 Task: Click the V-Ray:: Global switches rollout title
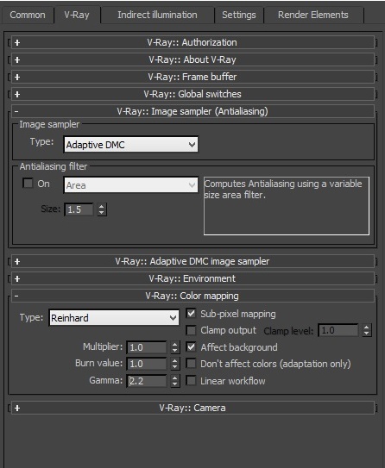(x=192, y=94)
